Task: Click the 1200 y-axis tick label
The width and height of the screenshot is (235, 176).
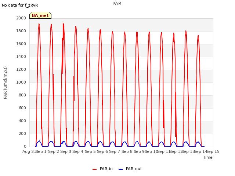Action: [x=21, y=69]
